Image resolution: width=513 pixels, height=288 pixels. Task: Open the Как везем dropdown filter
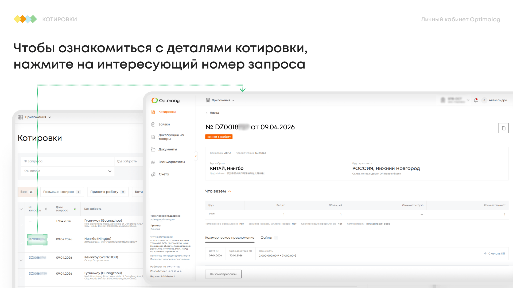click(68, 171)
